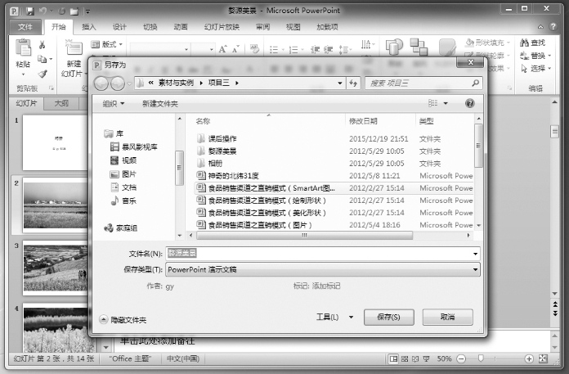Screen dimensions: 569x374
Task: Click the zoom in plus button
Action: 529,358
